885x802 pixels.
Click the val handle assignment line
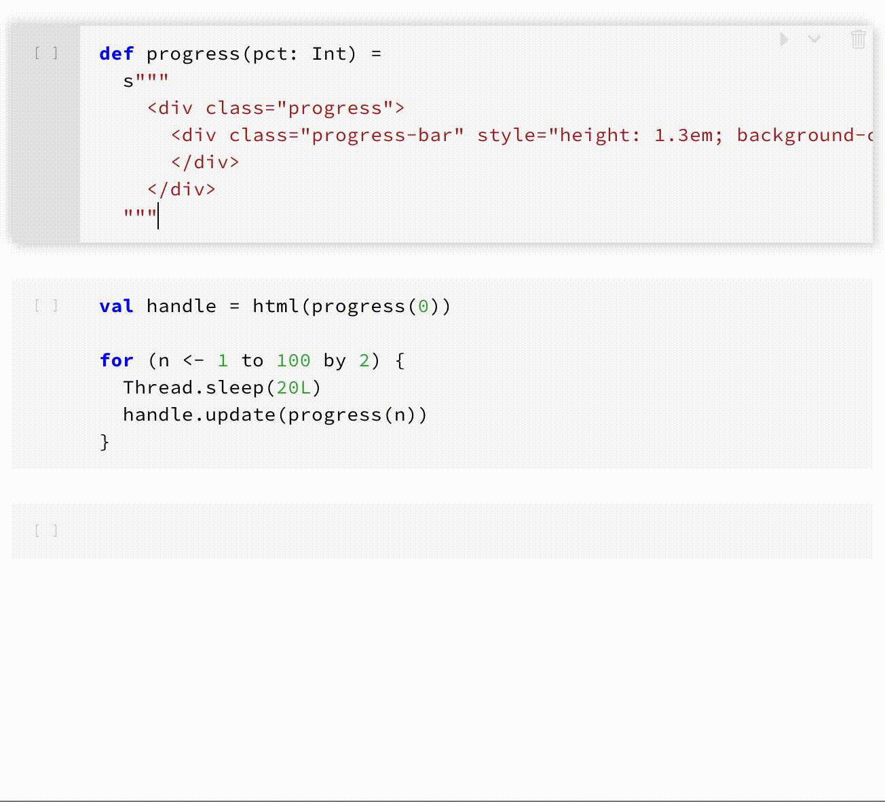coord(275,306)
